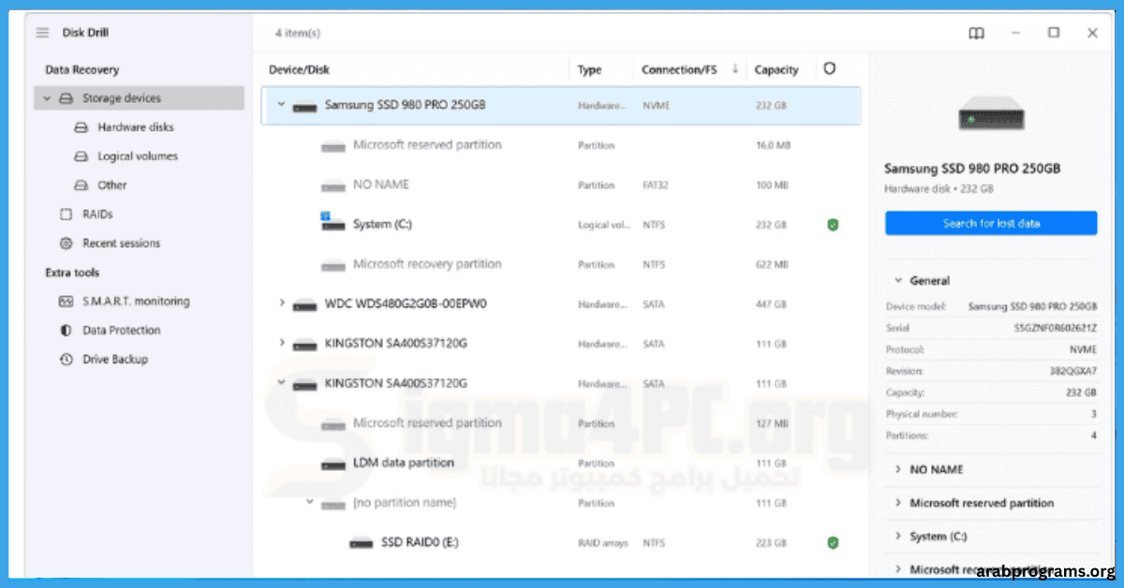Collapse the General section
The height and width of the screenshot is (588, 1124).
898,280
